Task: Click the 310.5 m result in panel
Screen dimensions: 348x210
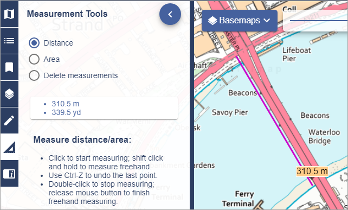Action: 66,104
